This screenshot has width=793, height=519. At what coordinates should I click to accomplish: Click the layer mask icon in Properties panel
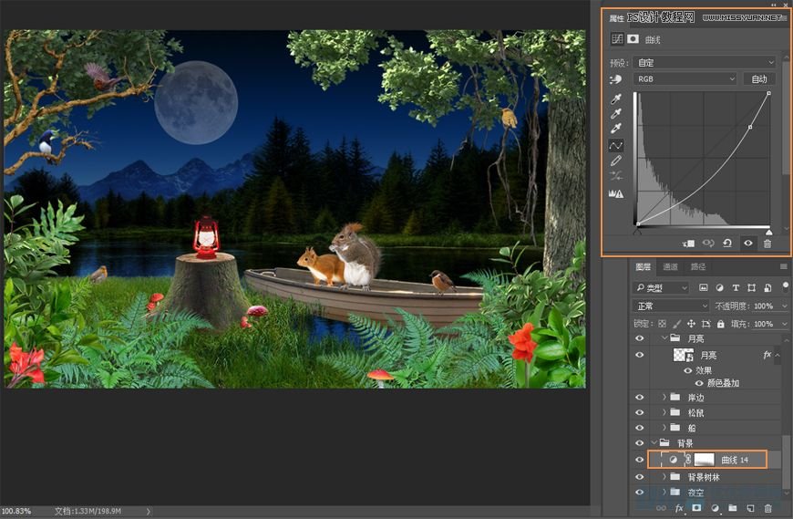coord(633,40)
